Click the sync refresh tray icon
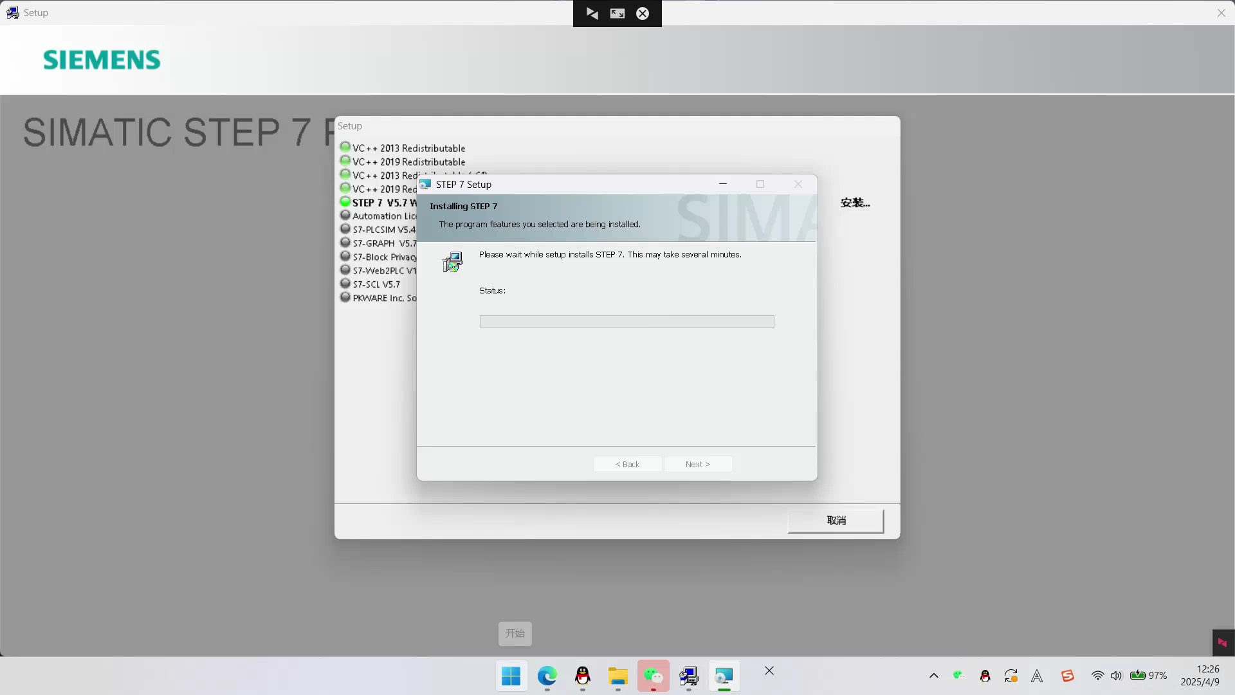 (x=1011, y=676)
